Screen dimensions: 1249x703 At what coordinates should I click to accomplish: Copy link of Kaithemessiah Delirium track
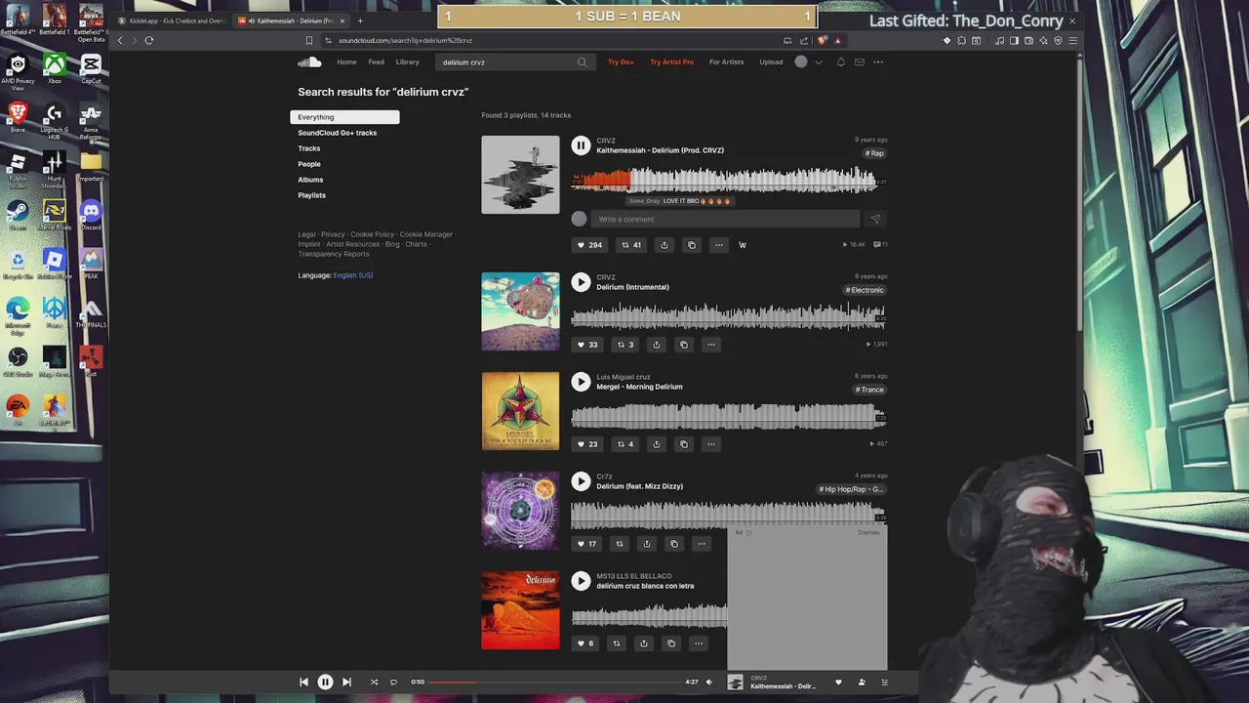tap(692, 245)
